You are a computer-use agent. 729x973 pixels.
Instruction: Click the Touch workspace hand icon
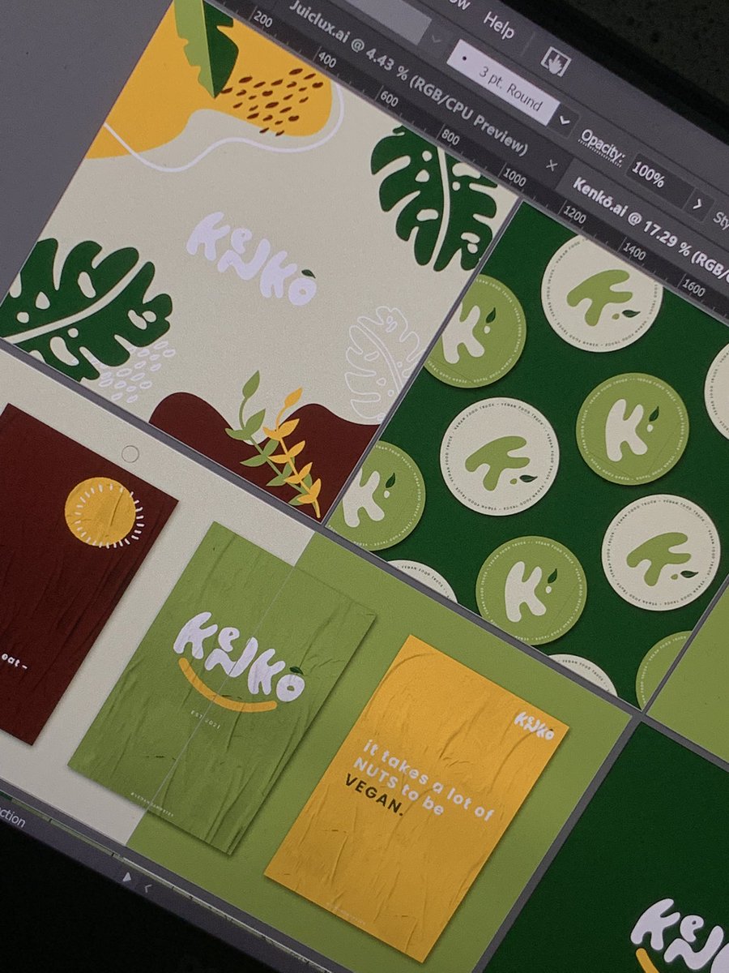coord(556,60)
